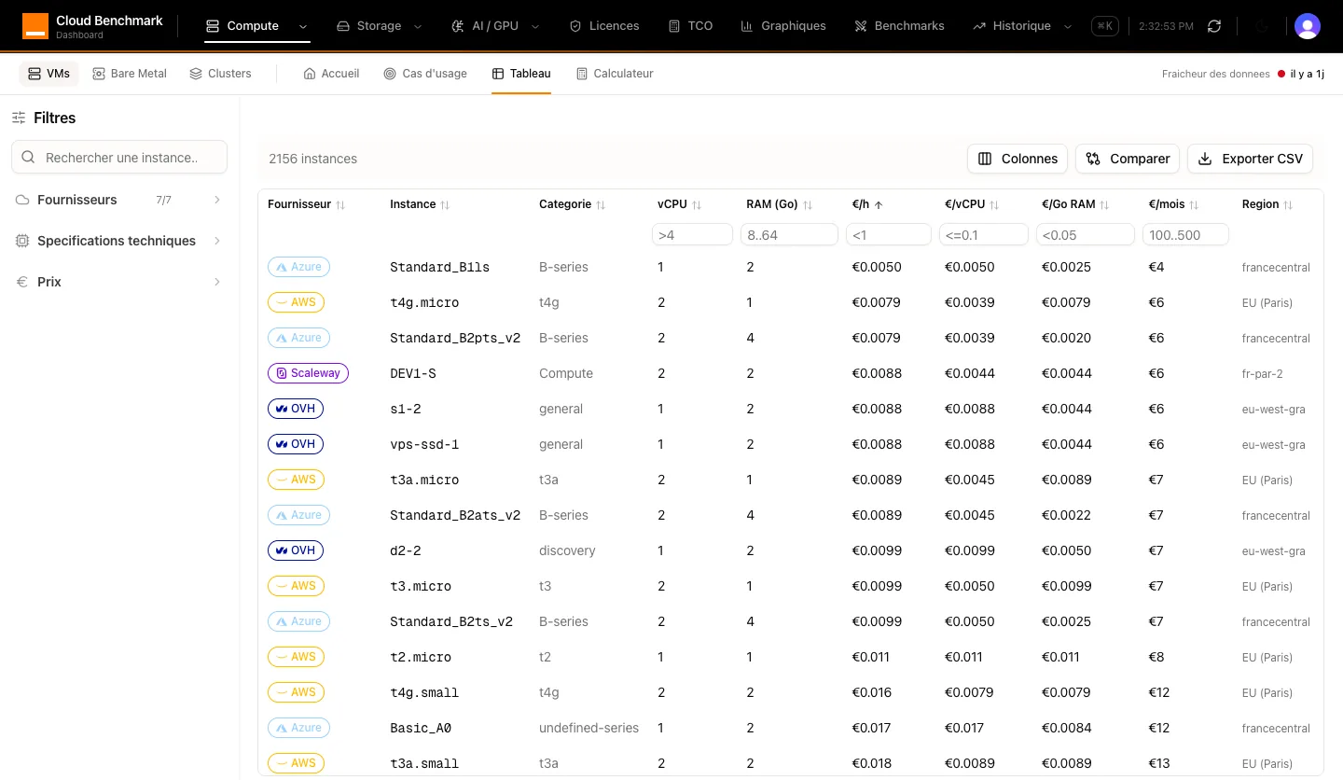Click the orange Cloud Benchmark logo

35,26
